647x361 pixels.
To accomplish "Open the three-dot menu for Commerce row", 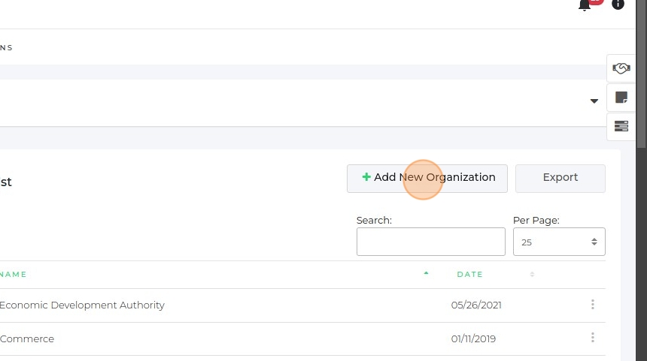I will pyautogui.click(x=593, y=338).
